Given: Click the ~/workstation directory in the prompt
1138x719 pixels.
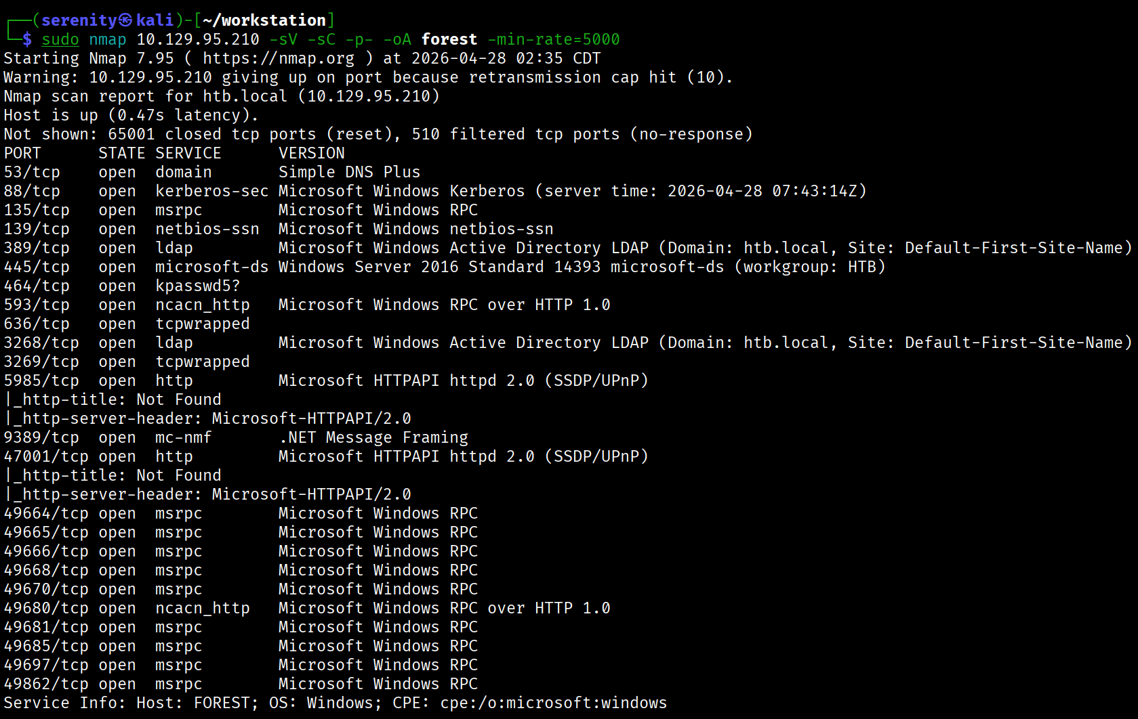Looking at the screenshot, I should pyautogui.click(x=264, y=20).
